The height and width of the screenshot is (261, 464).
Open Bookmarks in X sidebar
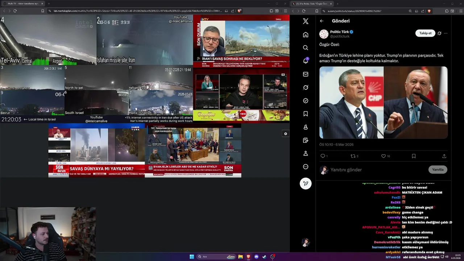306,114
